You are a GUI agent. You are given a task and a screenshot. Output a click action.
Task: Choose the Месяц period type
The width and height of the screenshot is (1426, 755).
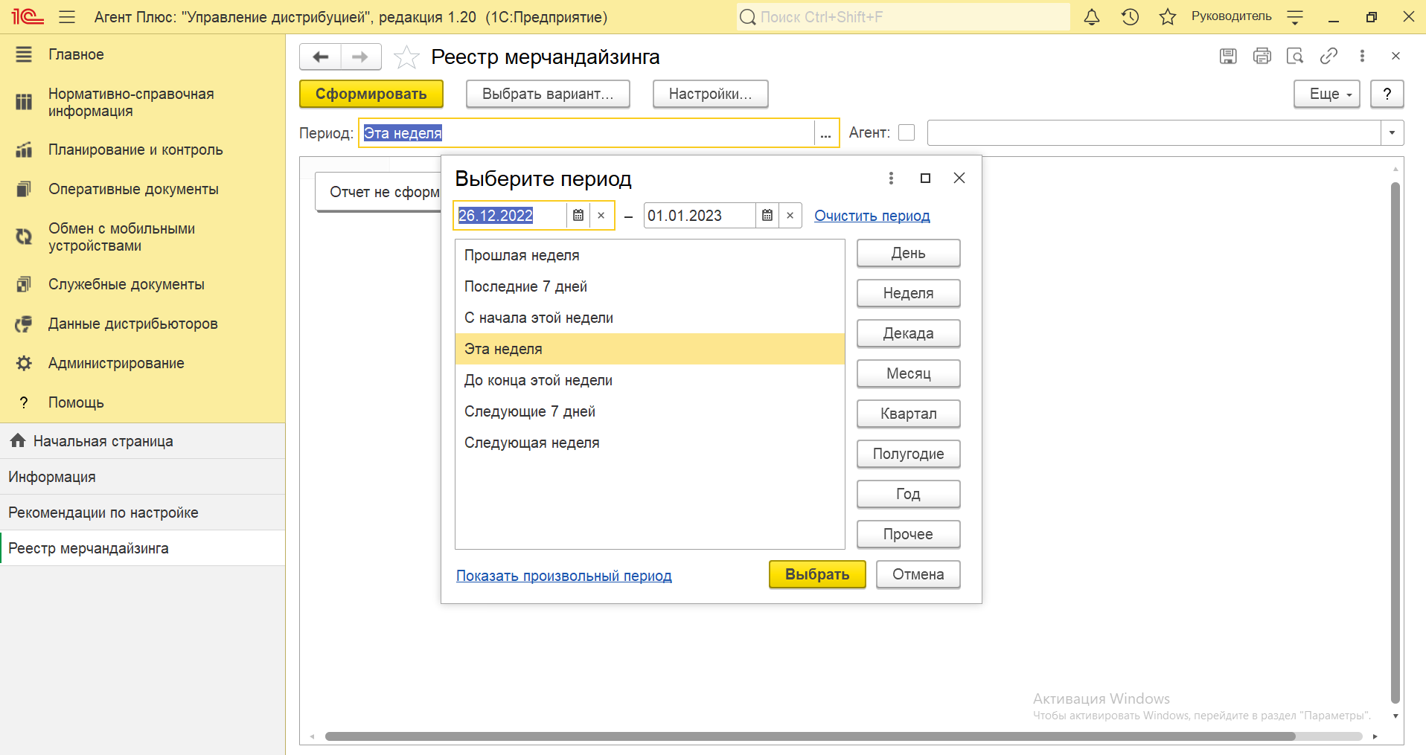coord(908,373)
